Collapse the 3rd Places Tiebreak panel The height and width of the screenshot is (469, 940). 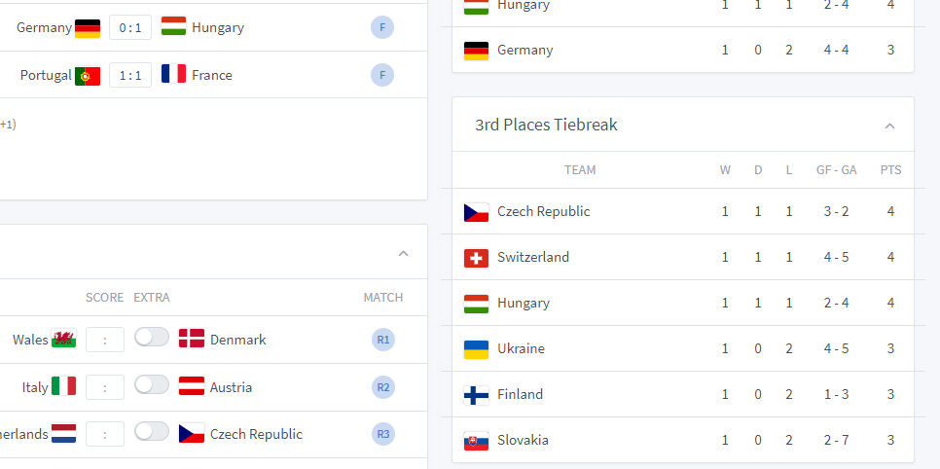(x=889, y=126)
